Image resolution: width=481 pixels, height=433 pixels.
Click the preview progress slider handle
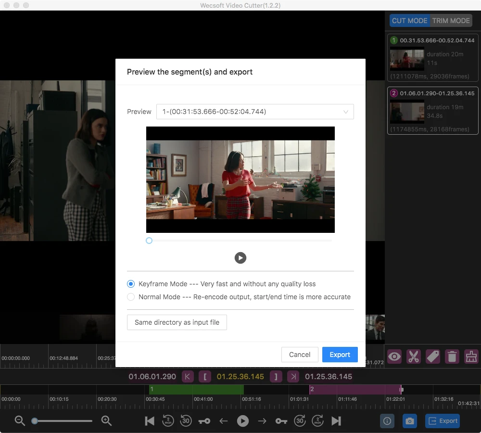point(149,241)
